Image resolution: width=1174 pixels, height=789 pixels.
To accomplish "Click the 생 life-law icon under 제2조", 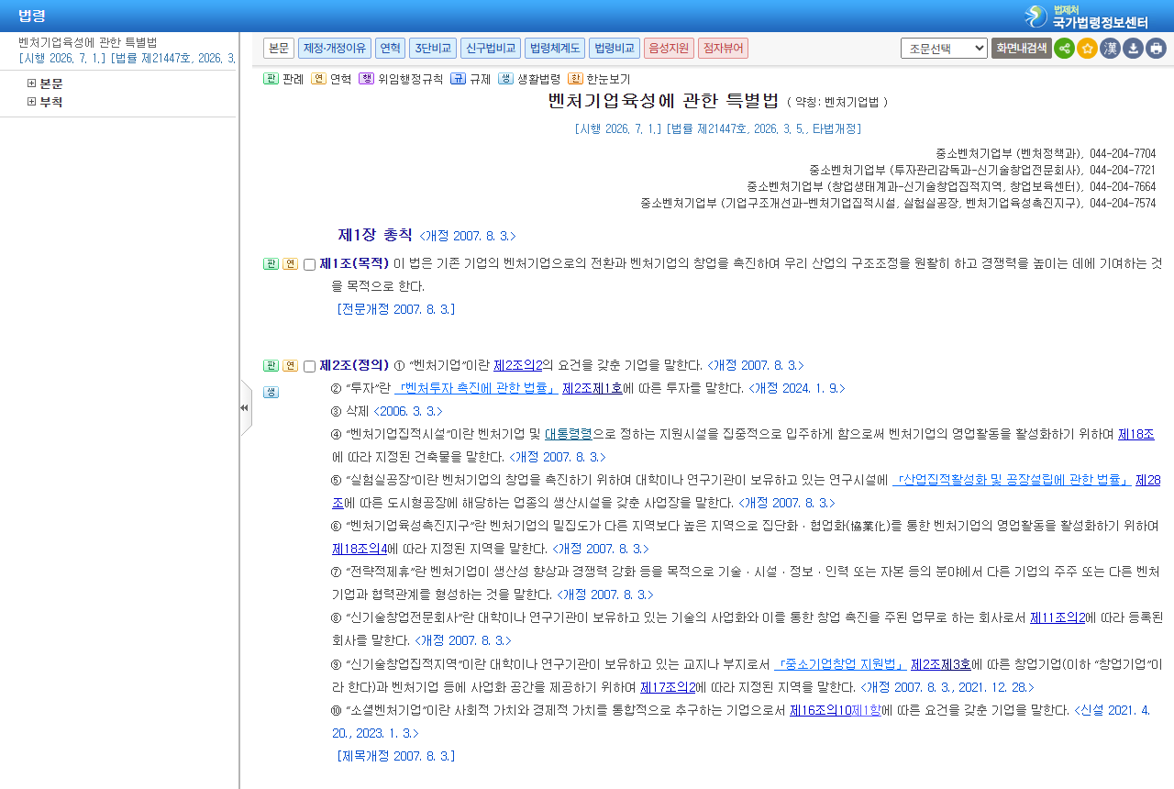I will (271, 392).
